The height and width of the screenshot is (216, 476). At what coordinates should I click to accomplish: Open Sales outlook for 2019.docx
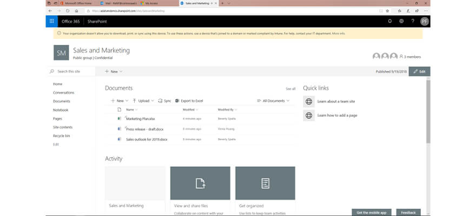(x=147, y=139)
